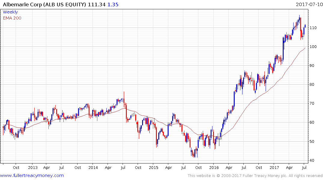323x180 pixels.
Task: Click the 2015 year axis label
Action: pyautogui.click(x=154, y=167)
